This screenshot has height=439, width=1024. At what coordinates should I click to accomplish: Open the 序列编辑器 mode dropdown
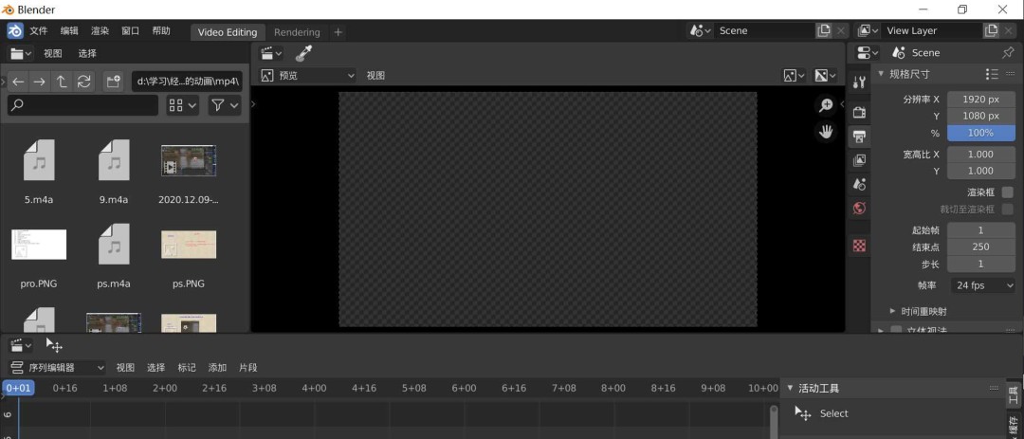coord(57,368)
